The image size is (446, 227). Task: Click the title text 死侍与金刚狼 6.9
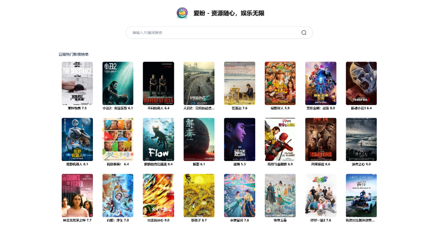(280, 164)
